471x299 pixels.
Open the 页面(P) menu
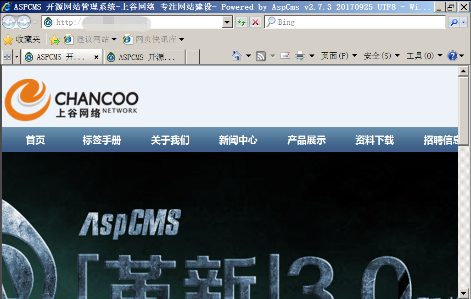(x=339, y=56)
